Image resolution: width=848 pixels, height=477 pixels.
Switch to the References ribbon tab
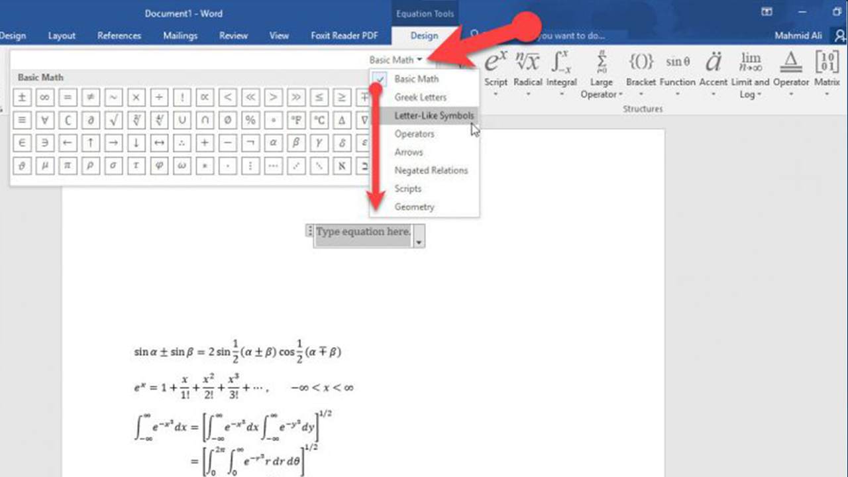coord(119,36)
